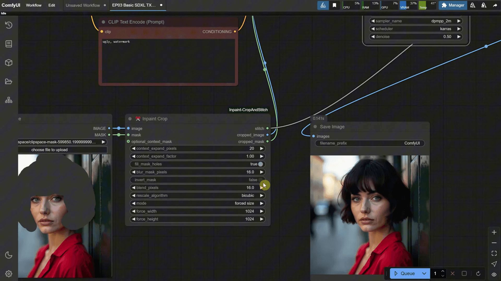This screenshot has width=501, height=281.
Task: Open the Queue options dropdown chevron
Action: pyautogui.click(x=424, y=273)
